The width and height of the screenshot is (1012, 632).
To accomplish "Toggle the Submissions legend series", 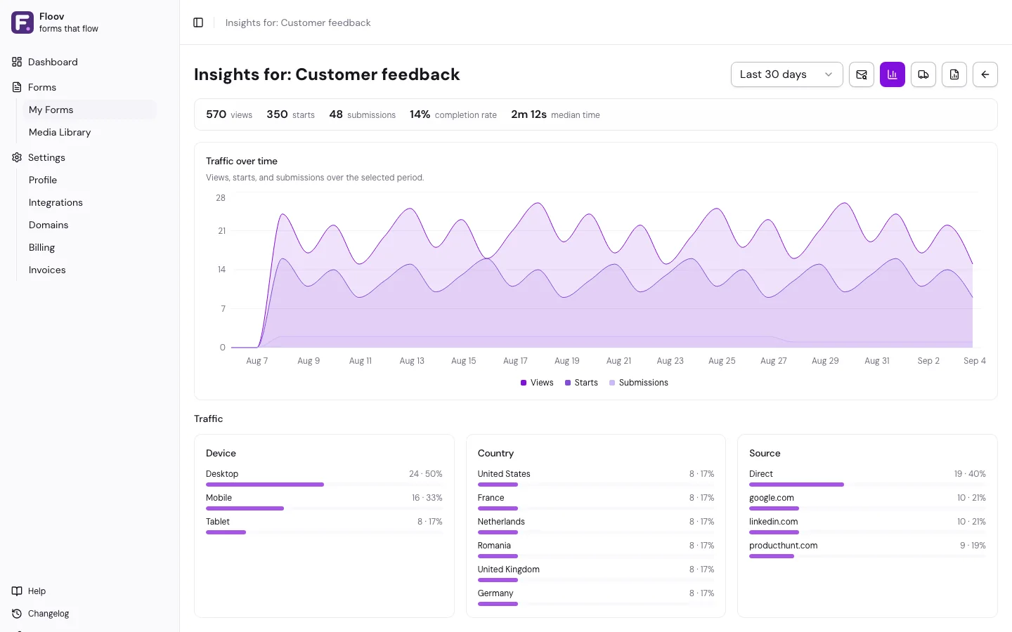I will [639, 383].
